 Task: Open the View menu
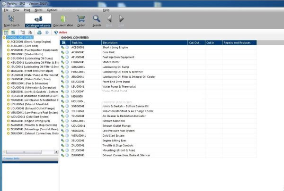[16, 10]
